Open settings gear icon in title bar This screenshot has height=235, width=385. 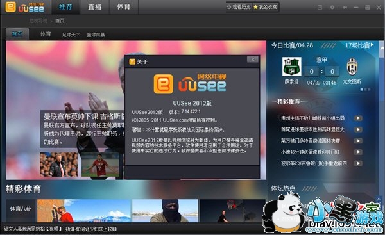click(332, 7)
